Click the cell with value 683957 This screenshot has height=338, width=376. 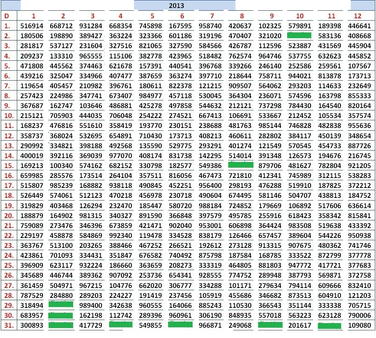pyautogui.click(x=32, y=315)
